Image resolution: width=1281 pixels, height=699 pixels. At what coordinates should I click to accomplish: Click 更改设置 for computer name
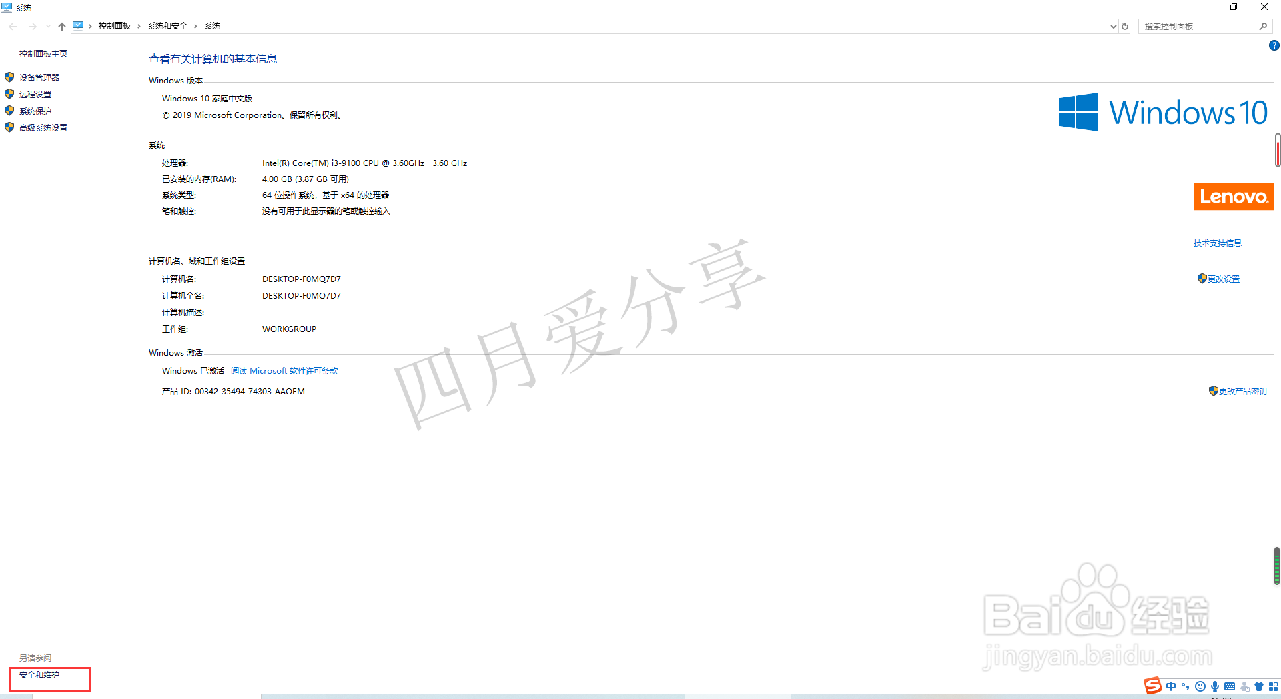(x=1224, y=279)
